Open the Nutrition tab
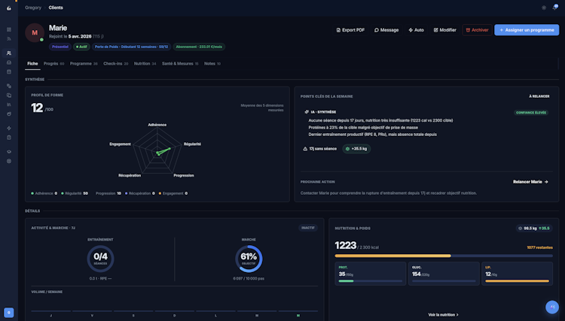Image resolution: width=565 pixels, height=321 pixels. pos(145,64)
